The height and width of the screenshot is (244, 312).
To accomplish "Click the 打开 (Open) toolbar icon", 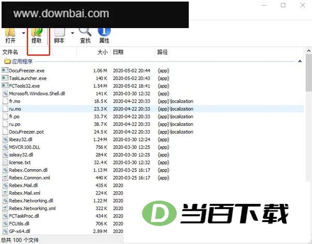I will (10, 32).
